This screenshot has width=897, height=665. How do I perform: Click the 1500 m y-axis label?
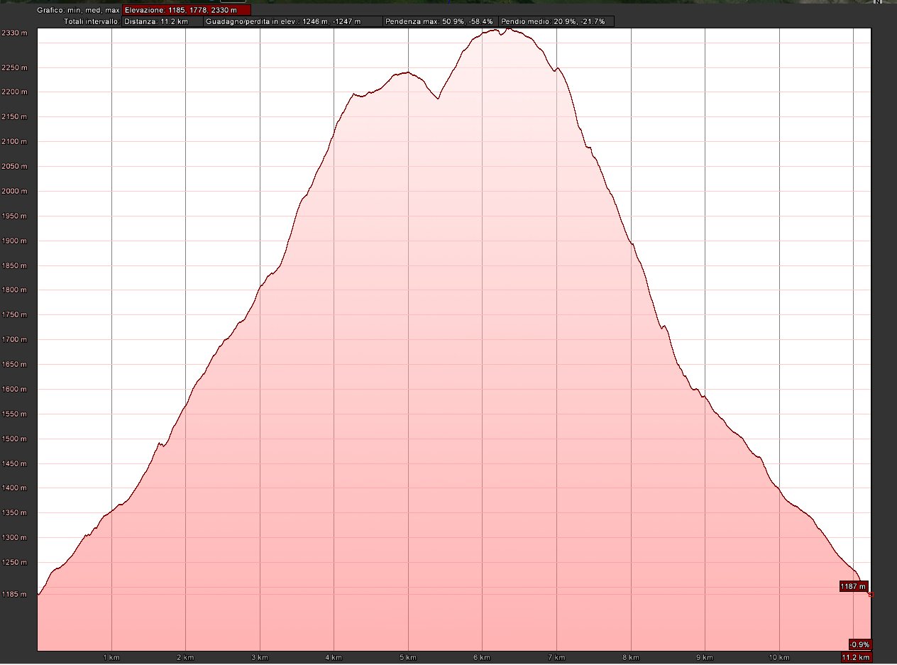pyautogui.click(x=14, y=439)
